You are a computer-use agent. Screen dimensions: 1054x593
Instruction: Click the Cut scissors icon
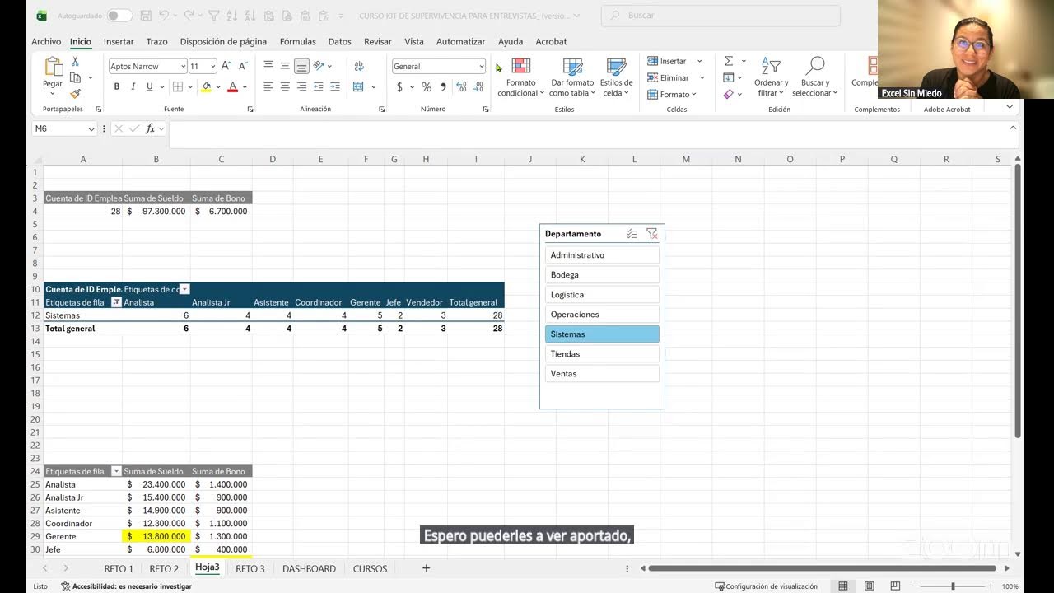75,62
